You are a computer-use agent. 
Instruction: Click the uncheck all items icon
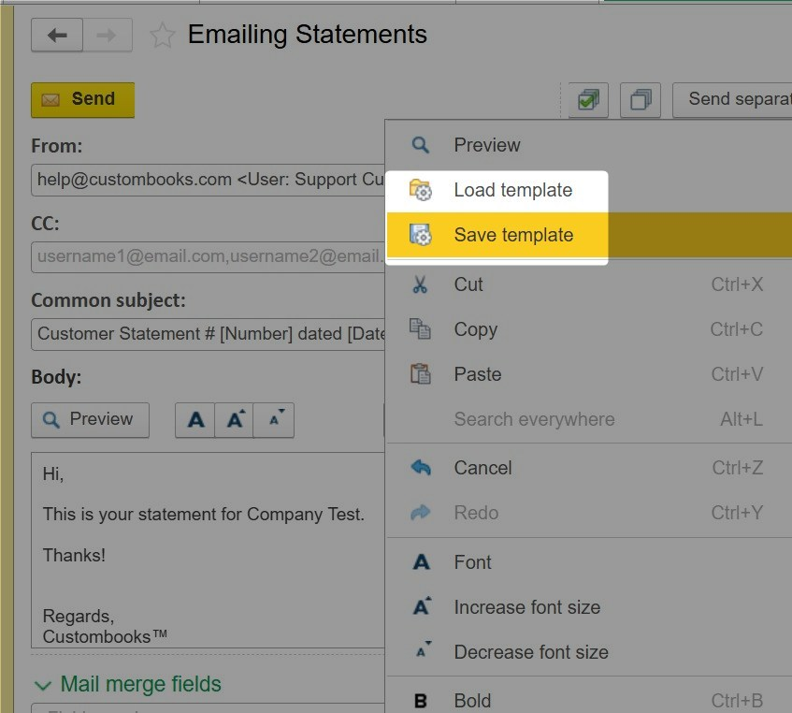640,99
